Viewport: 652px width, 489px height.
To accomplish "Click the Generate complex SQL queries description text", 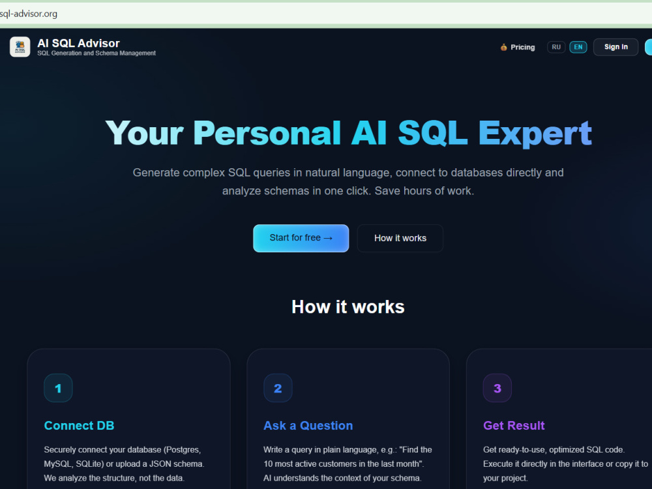I will [x=348, y=182].
